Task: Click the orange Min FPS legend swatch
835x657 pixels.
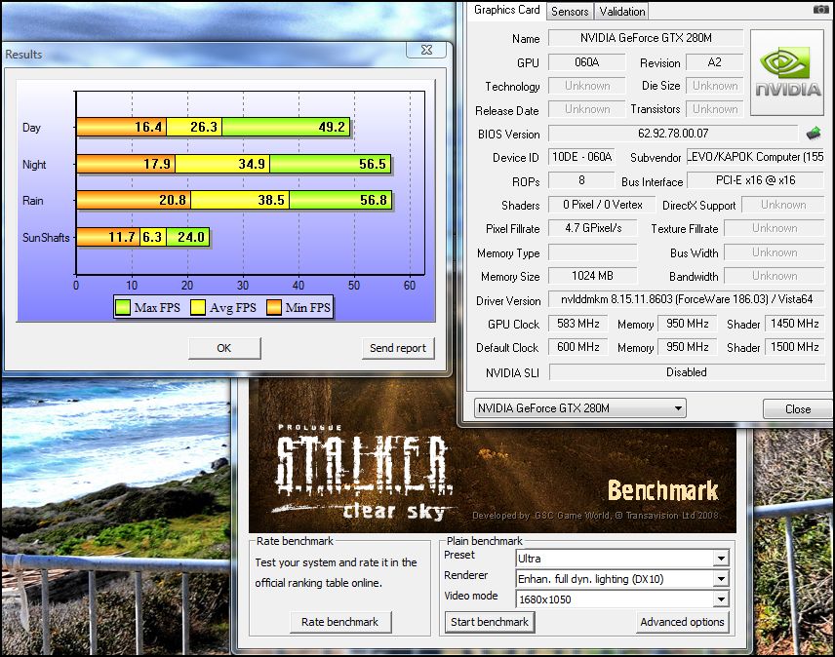Action: 273,309
